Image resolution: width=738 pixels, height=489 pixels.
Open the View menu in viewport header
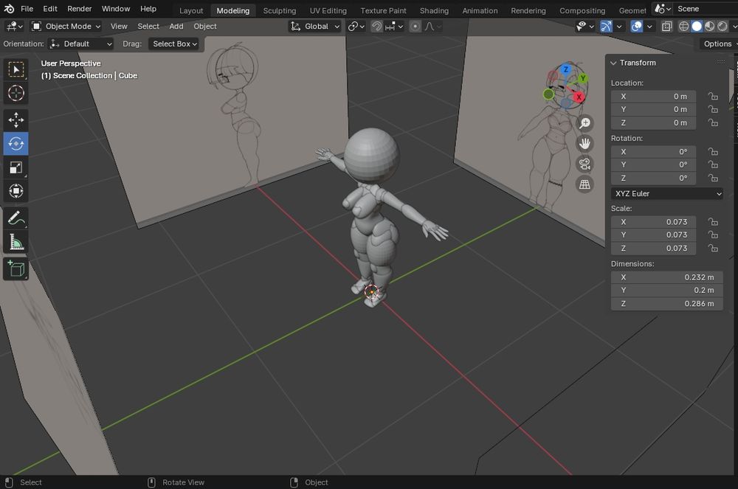coord(119,27)
